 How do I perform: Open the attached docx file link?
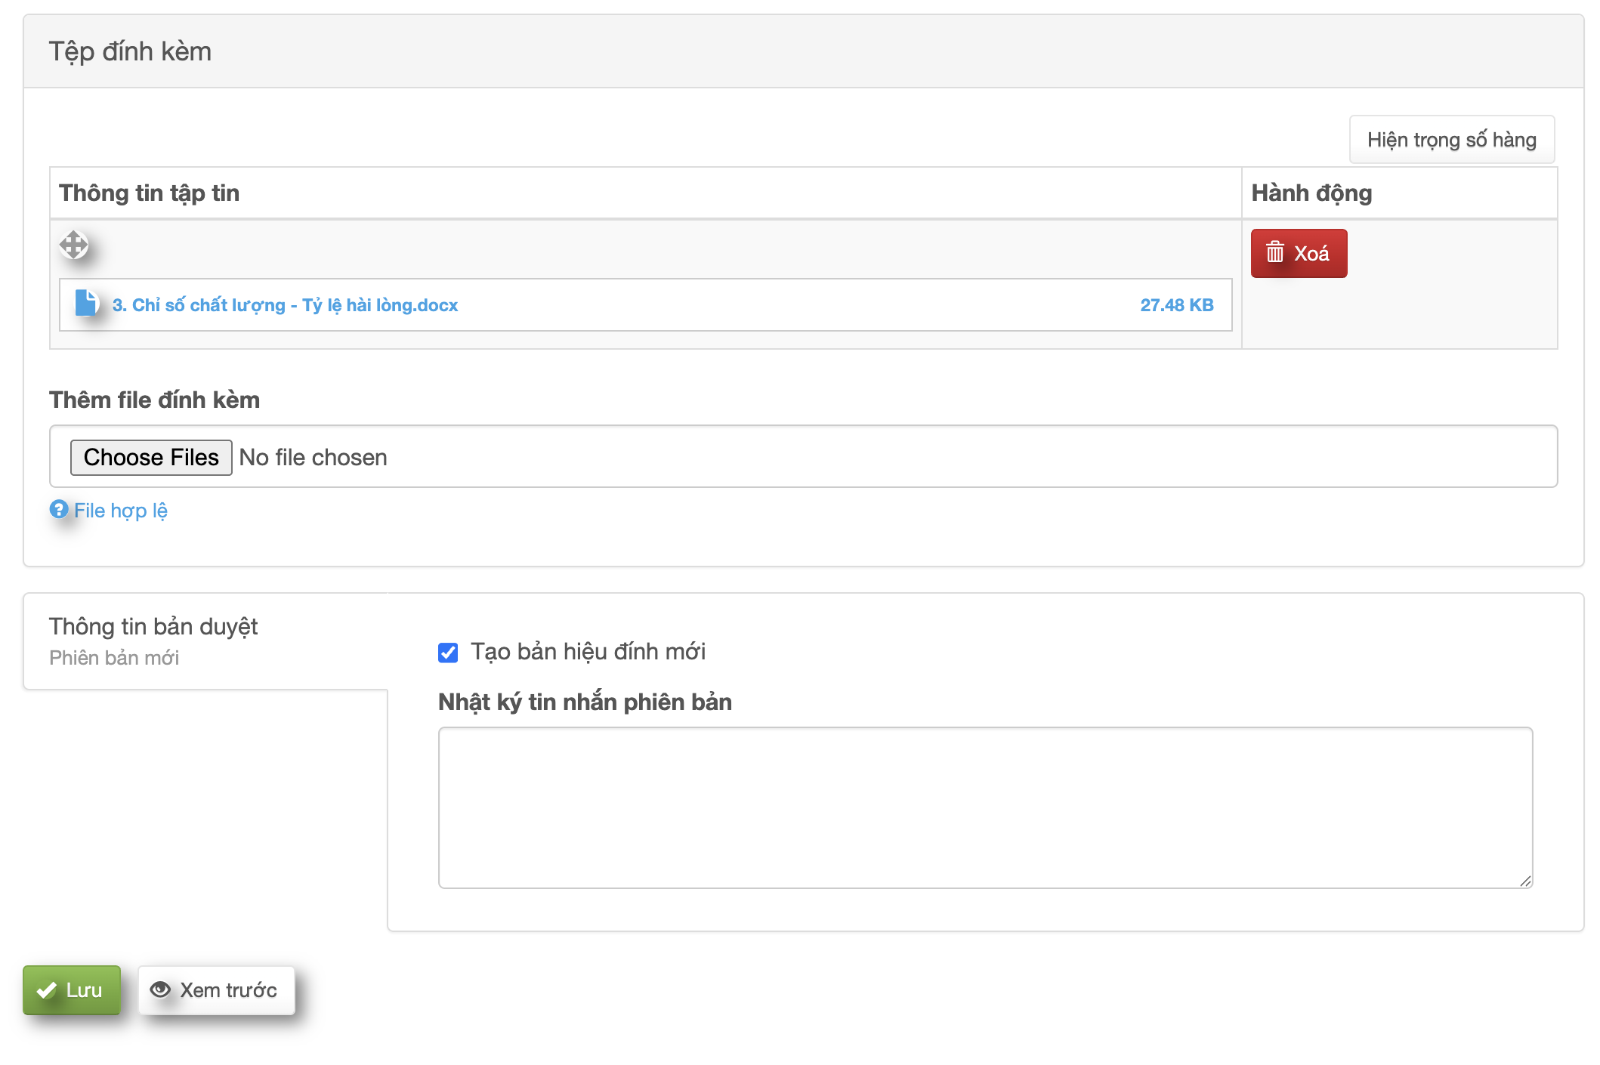point(285,305)
